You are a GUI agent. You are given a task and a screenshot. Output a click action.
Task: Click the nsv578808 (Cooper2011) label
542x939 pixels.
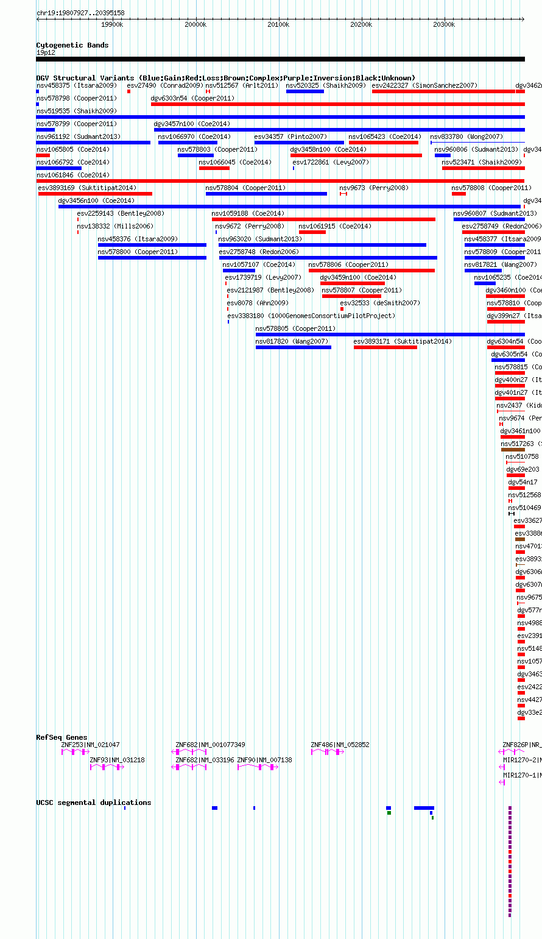pyautogui.click(x=491, y=188)
